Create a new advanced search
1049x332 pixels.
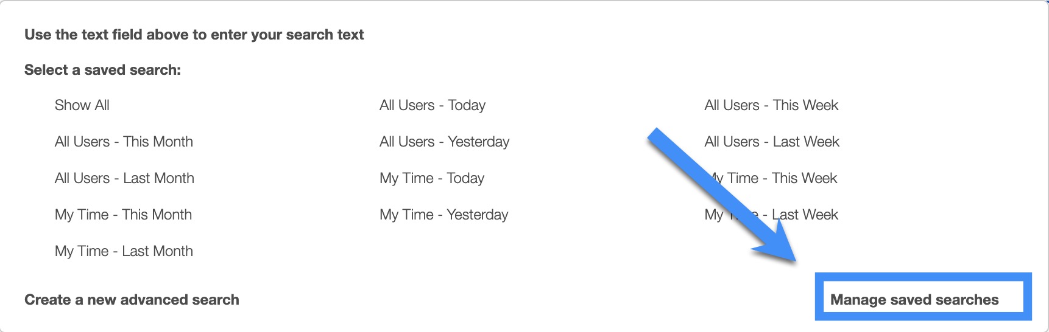[132, 300]
